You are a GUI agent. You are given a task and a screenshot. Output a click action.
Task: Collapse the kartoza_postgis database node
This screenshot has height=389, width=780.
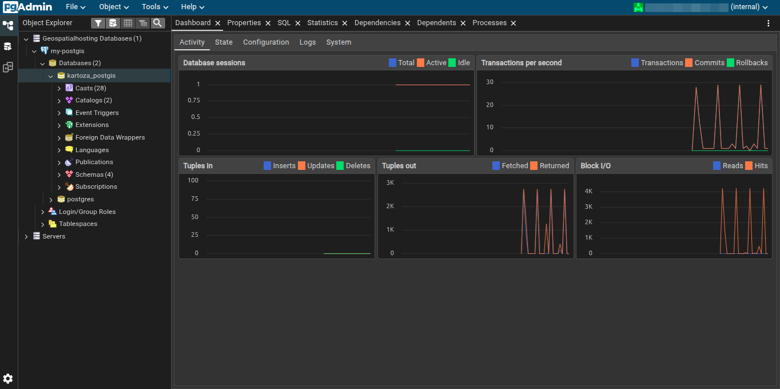click(x=51, y=76)
